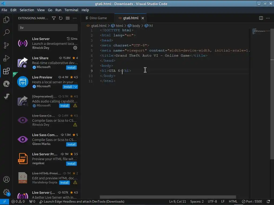Open the Explorer view in activity bar
The height and width of the screenshot is (205, 274).
[x=6, y=20]
